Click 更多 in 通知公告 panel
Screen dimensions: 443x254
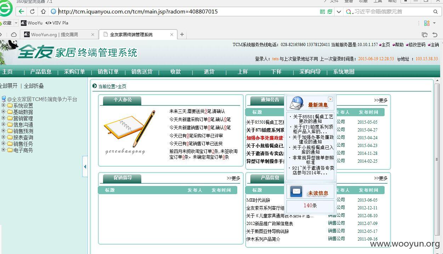[381, 100]
